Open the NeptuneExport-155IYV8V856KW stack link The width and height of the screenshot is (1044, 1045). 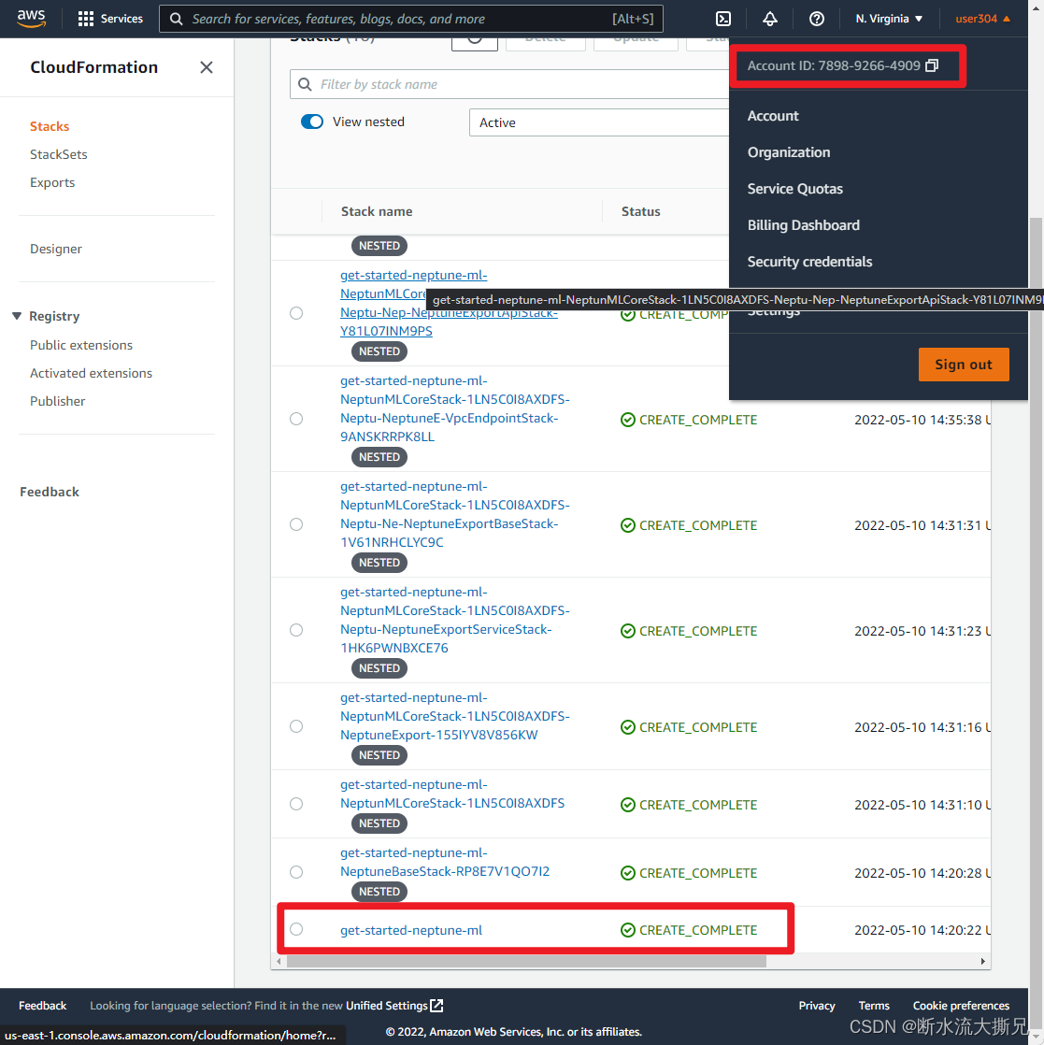coord(455,716)
